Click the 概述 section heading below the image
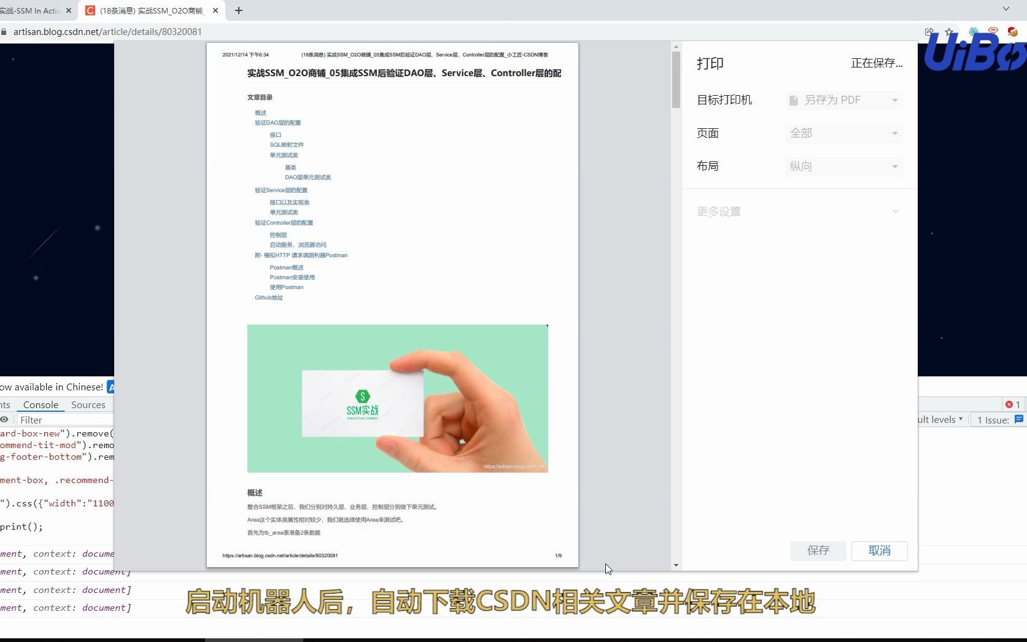Viewport: 1027px width, 642px height. point(255,493)
